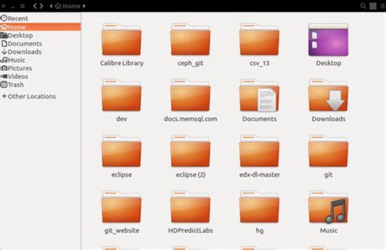Go back with the left arrow
Screen dimensions: 386x250
35,6
